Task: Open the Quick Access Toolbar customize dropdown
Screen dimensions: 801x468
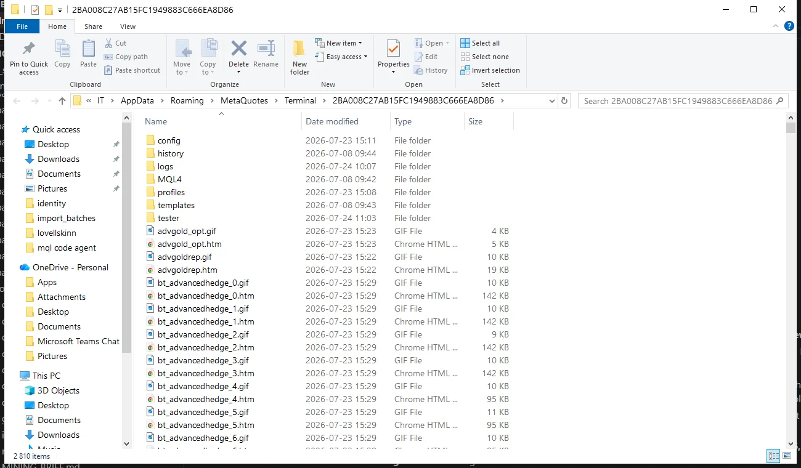Action: [60, 10]
